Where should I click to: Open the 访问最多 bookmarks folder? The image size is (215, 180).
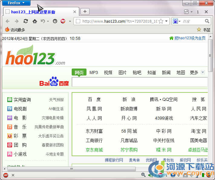click(15, 30)
